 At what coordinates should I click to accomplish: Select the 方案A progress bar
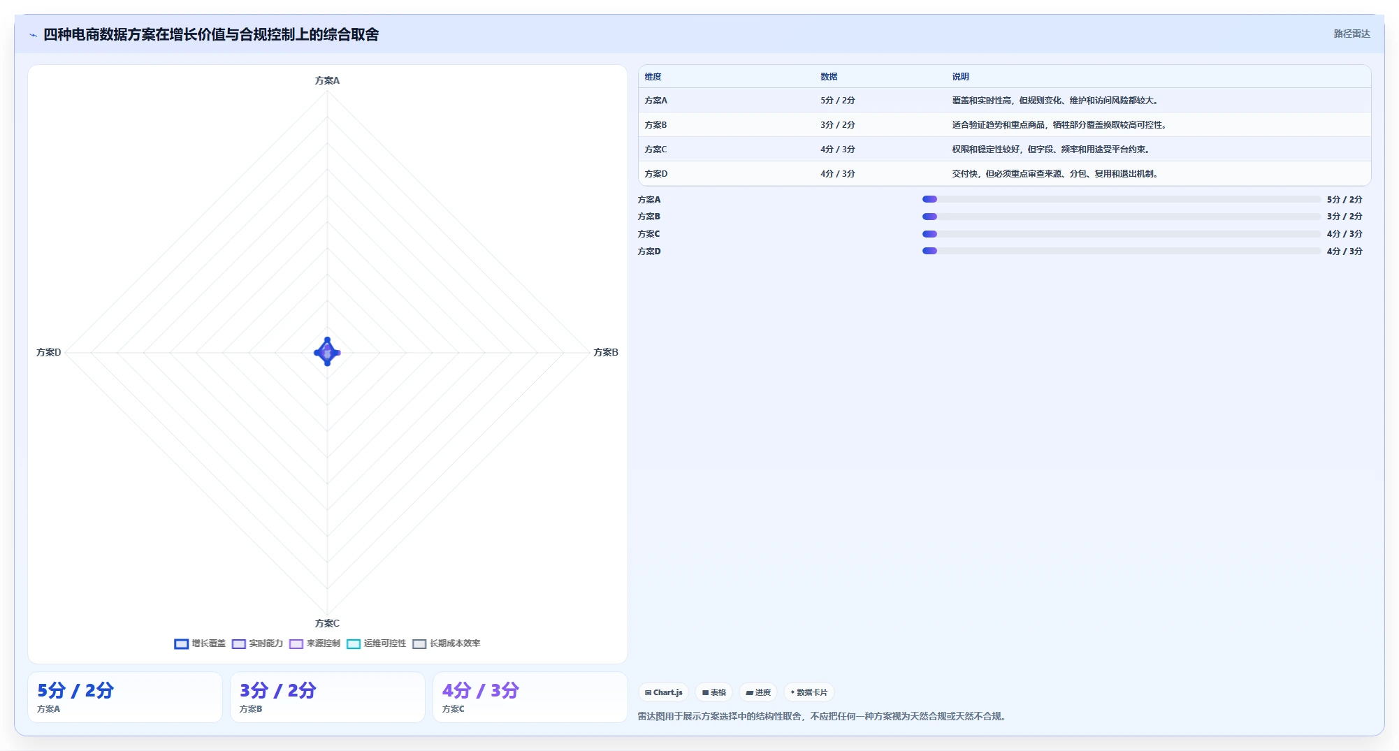1122,199
